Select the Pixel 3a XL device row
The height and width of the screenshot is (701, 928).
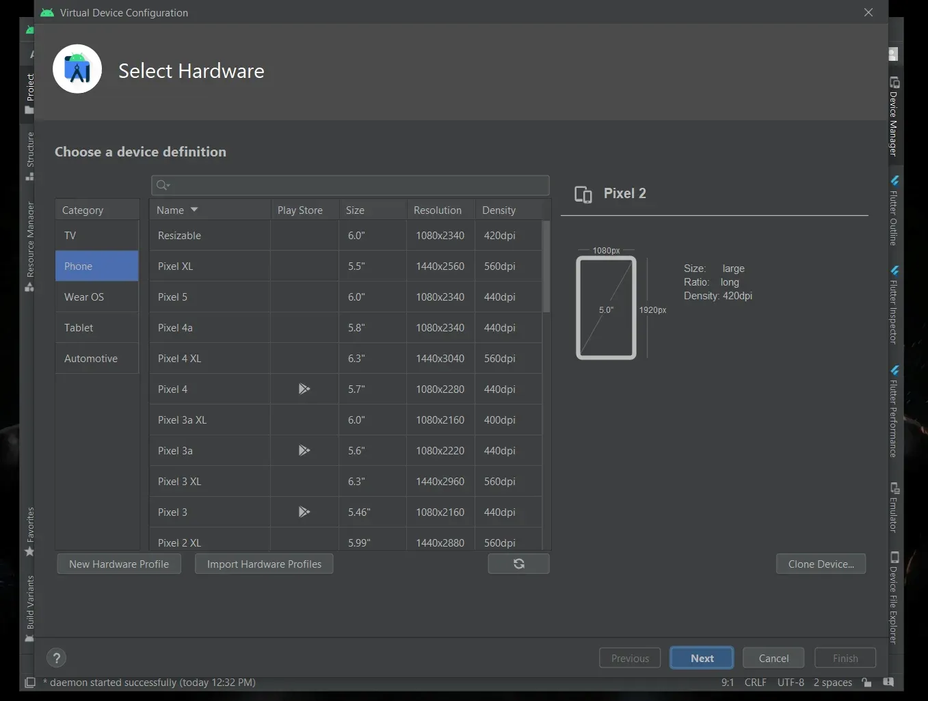click(x=346, y=420)
